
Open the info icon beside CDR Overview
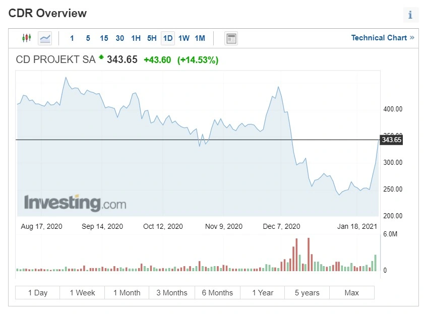[x=410, y=15]
